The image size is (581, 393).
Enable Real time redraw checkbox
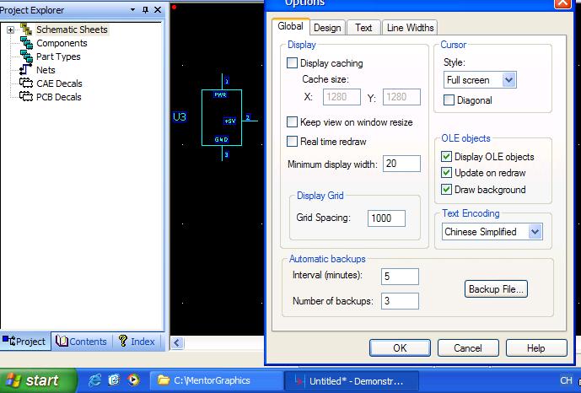(x=292, y=141)
